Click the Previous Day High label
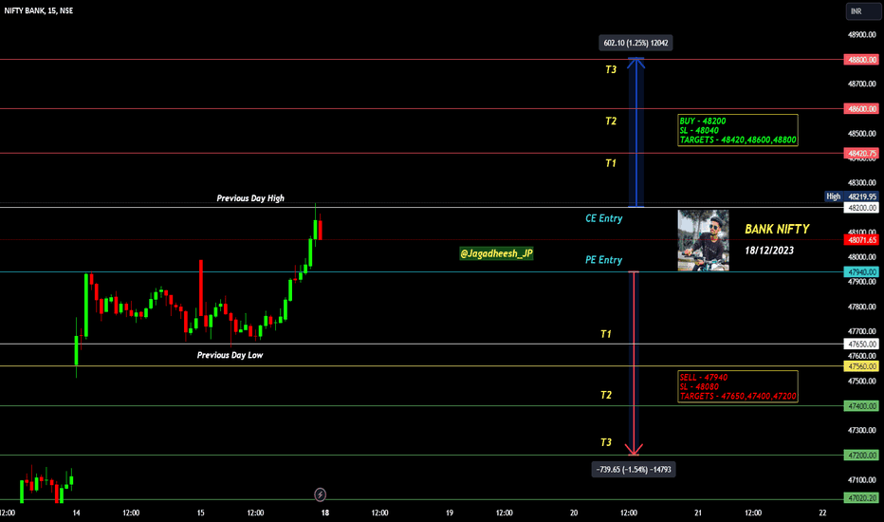 coord(250,198)
